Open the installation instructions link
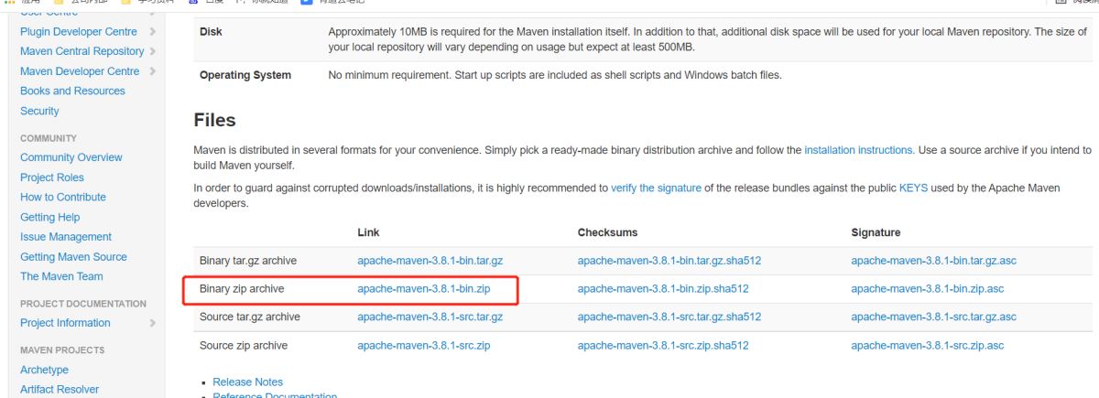1099x398 pixels. (858, 150)
